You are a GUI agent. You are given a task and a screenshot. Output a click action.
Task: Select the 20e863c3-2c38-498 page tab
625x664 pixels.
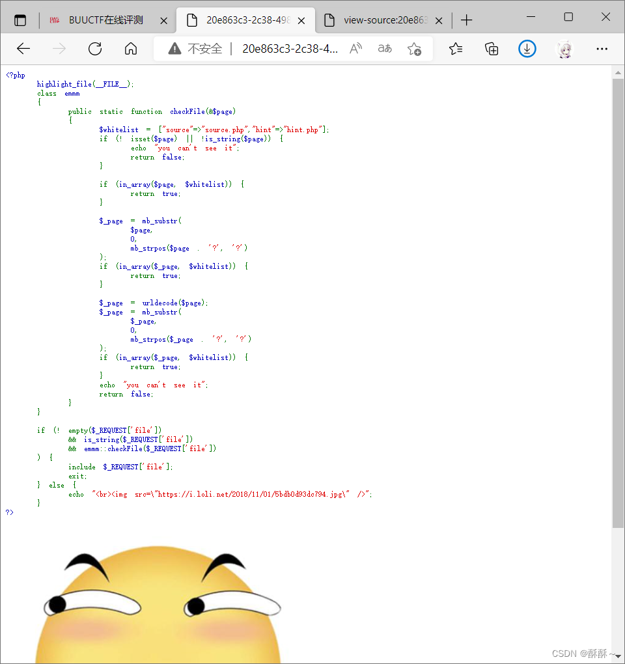(245, 20)
